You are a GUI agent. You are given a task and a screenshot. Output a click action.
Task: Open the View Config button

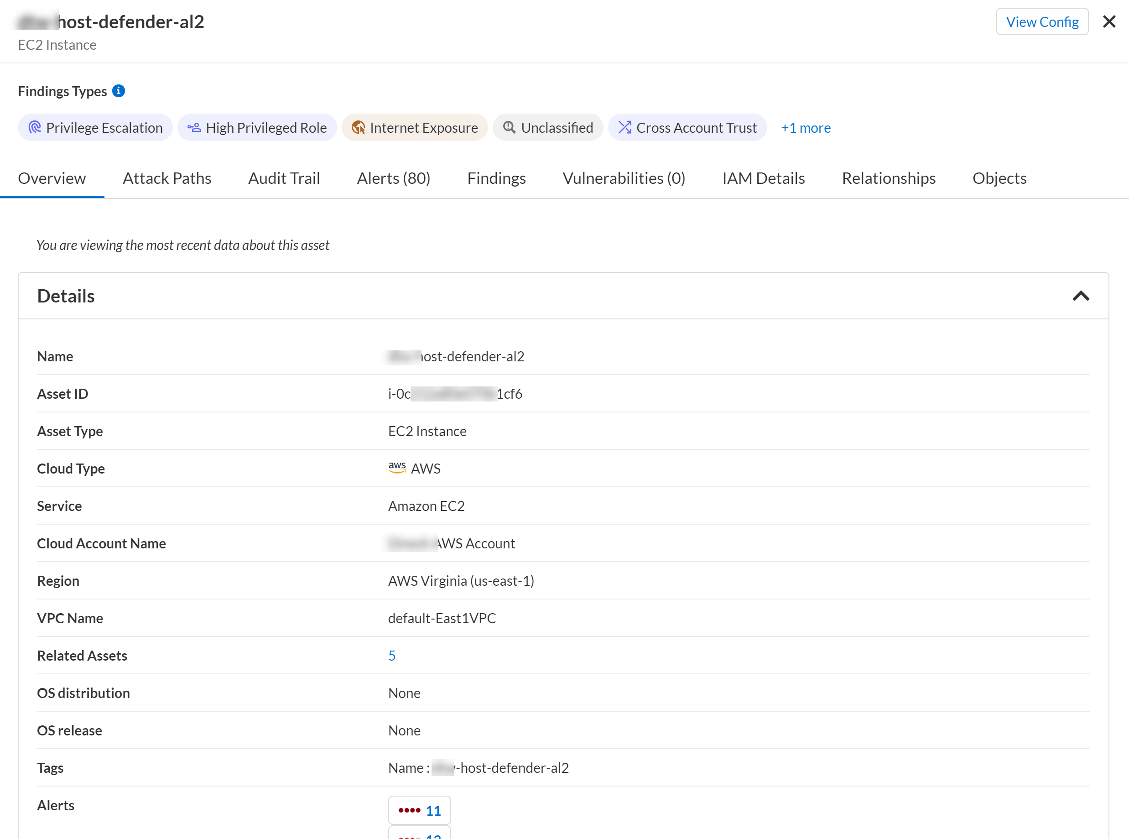[x=1042, y=21]
